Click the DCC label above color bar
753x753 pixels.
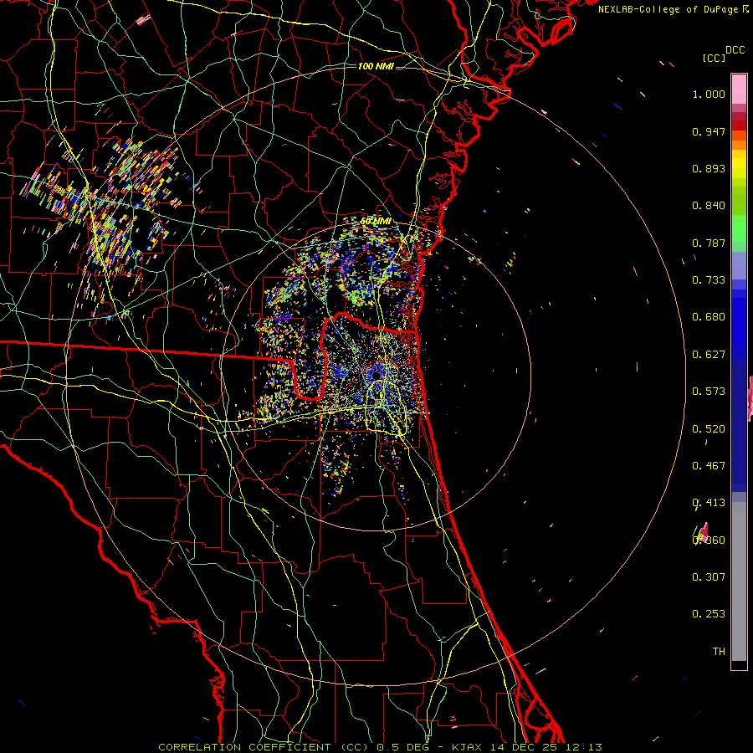pyautogui.click(x=735, y=50)
